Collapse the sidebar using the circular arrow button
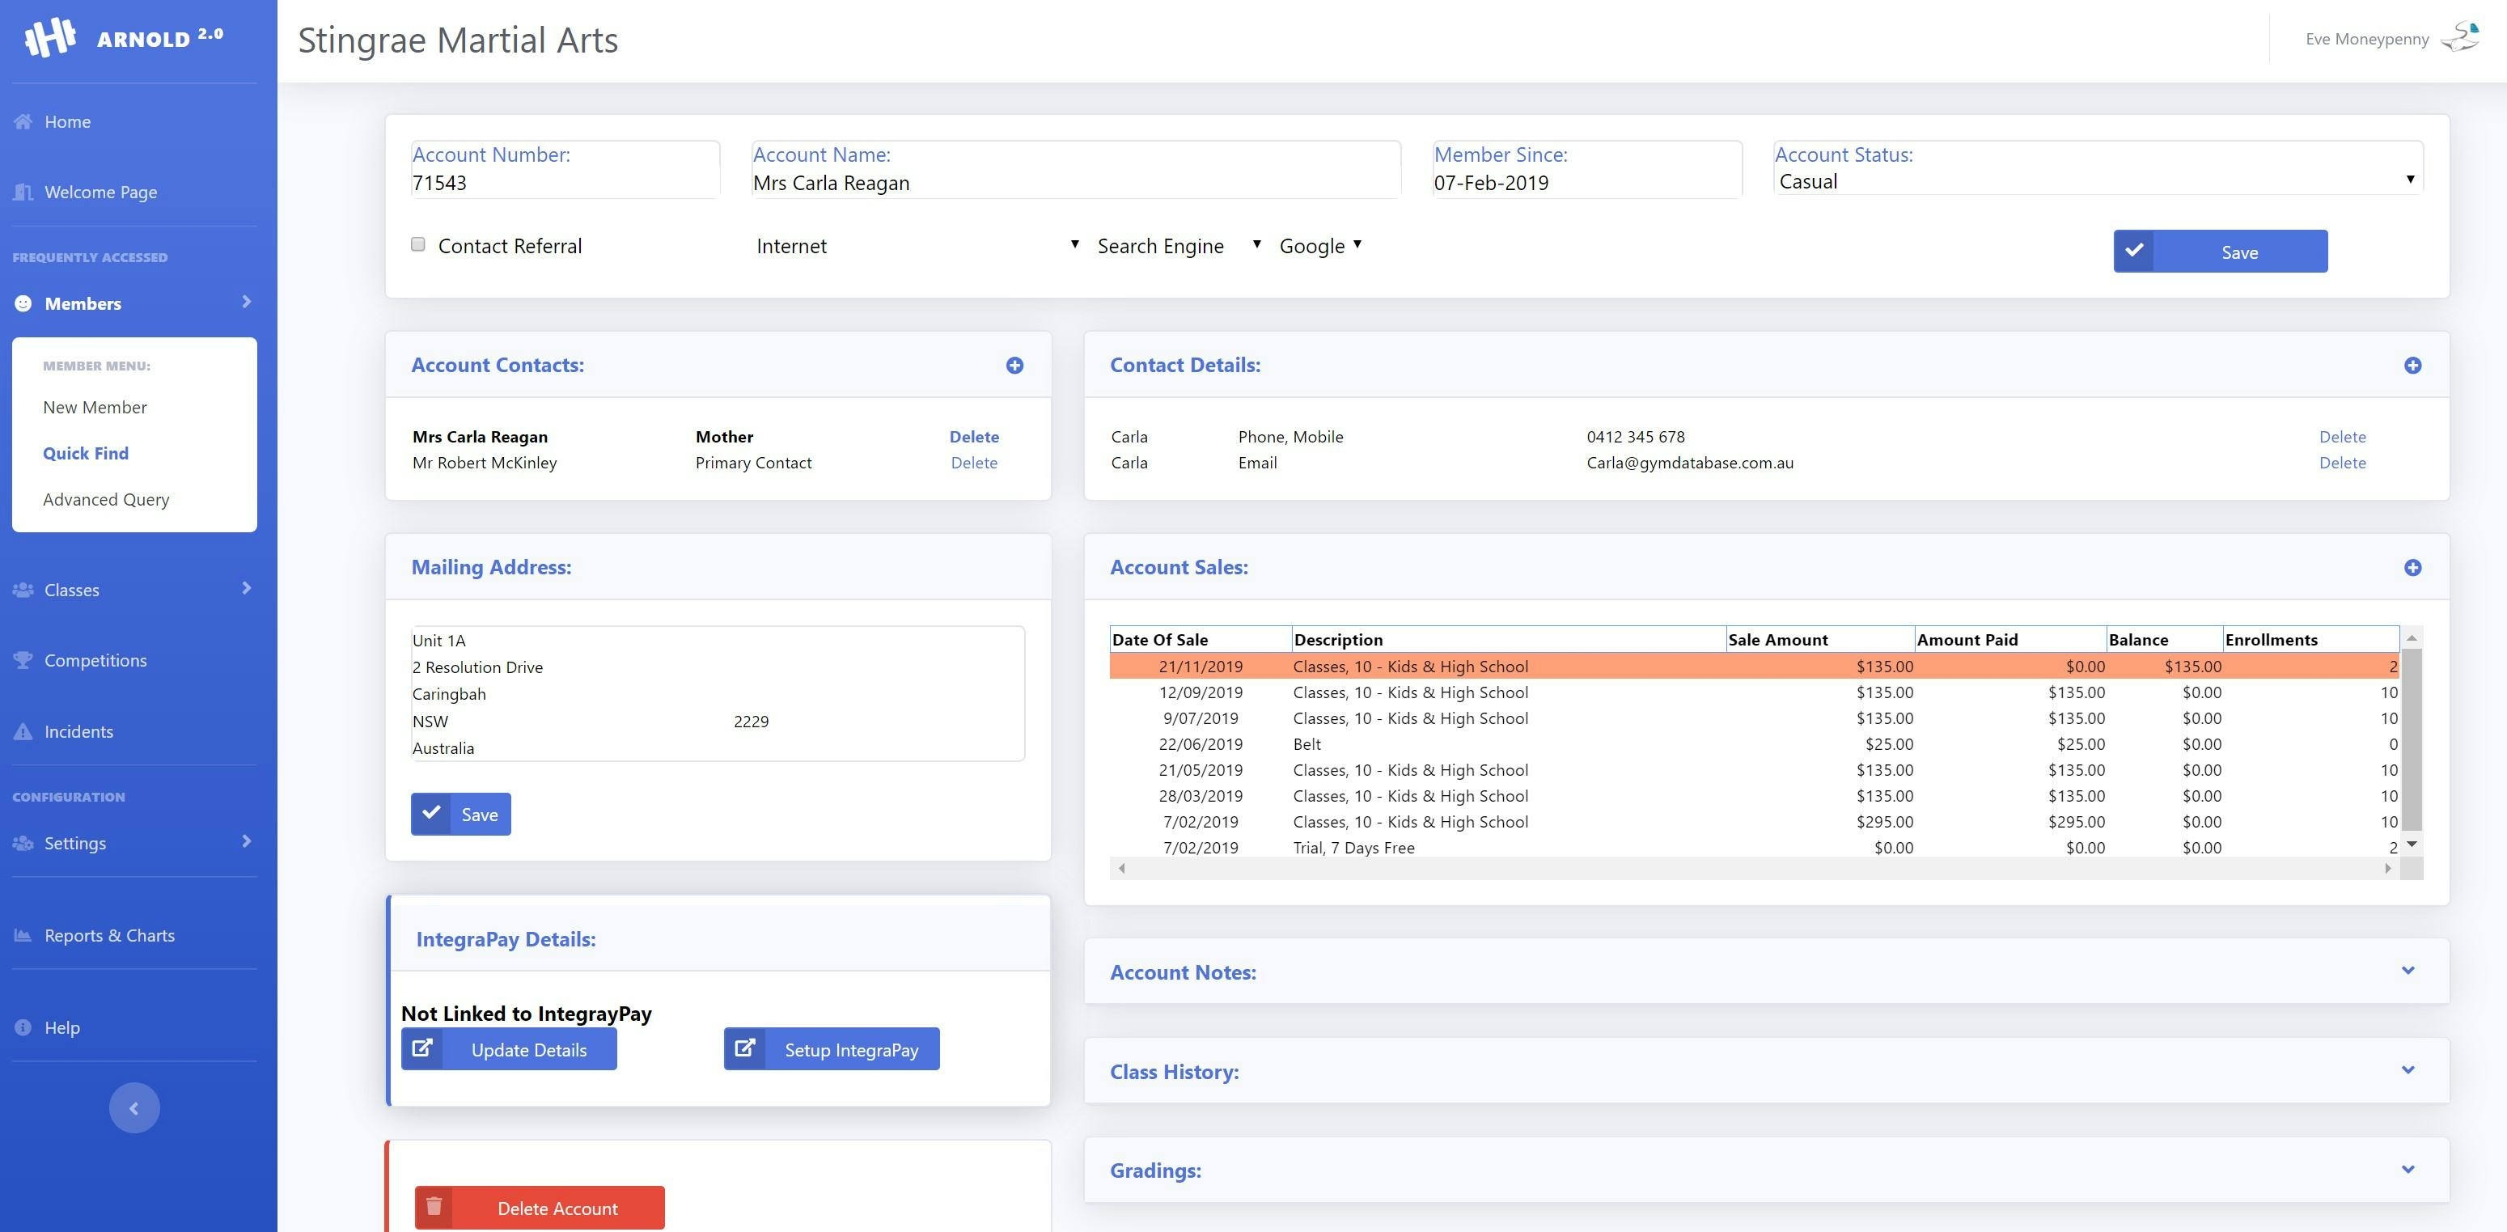The height and width of the screenshot is (1232, 2507). click(x=133, y=1107)
